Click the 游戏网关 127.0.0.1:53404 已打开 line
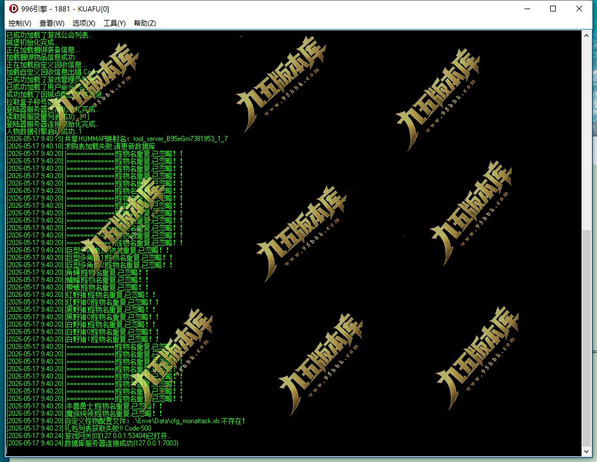Image resolution: width=597 pixels, height=462 pixels. 88,436
